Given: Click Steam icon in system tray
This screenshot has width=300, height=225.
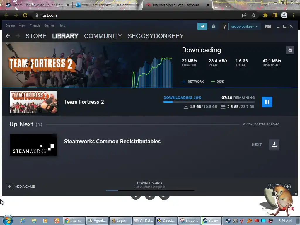Looking at the screenshot, I should click(228, 221).
